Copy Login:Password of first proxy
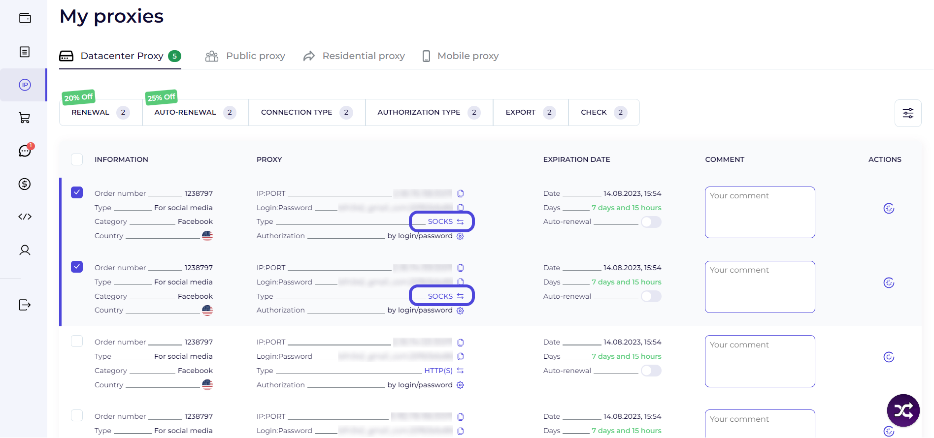Image resolution: width=934 pixels, height=438 pixels. [461, 207]
